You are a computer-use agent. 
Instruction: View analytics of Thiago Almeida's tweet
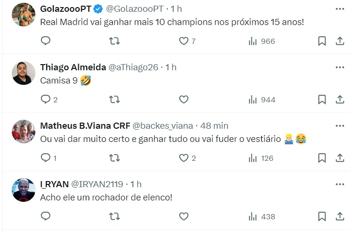click(261, 99)
